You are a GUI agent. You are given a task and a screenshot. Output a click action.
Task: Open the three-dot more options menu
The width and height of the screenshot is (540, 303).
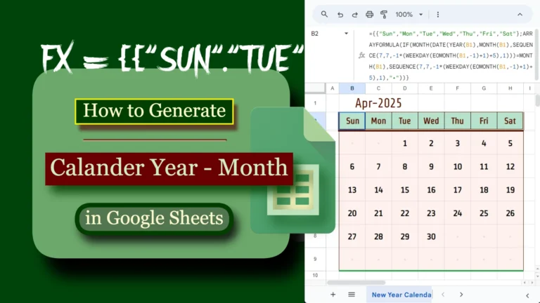coord(438,15)
